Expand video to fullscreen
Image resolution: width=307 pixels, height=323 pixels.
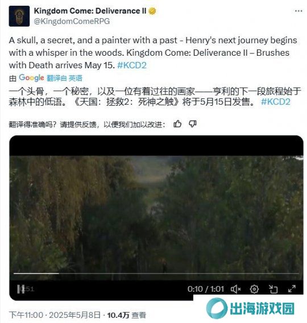pyautogui.click(x=292, y=289)
